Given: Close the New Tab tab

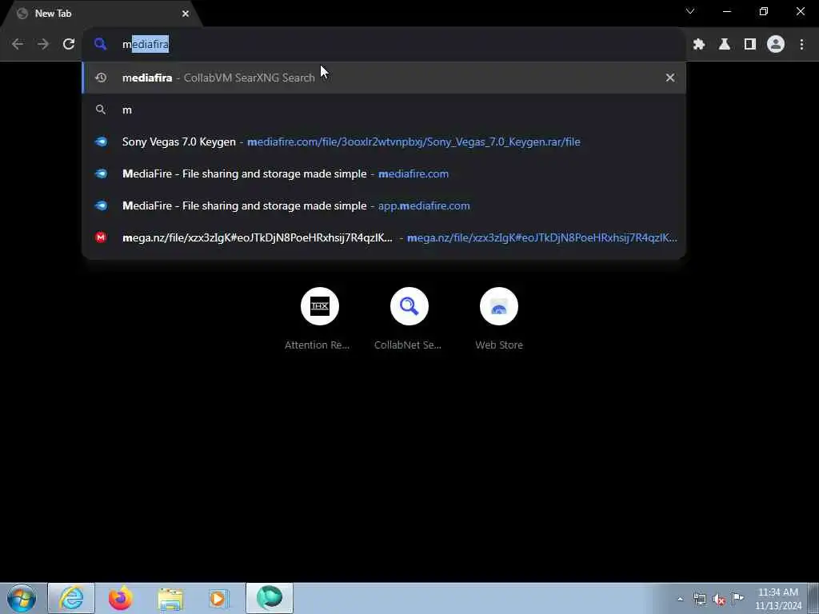Looking at the screenshot, I should 186,14.
